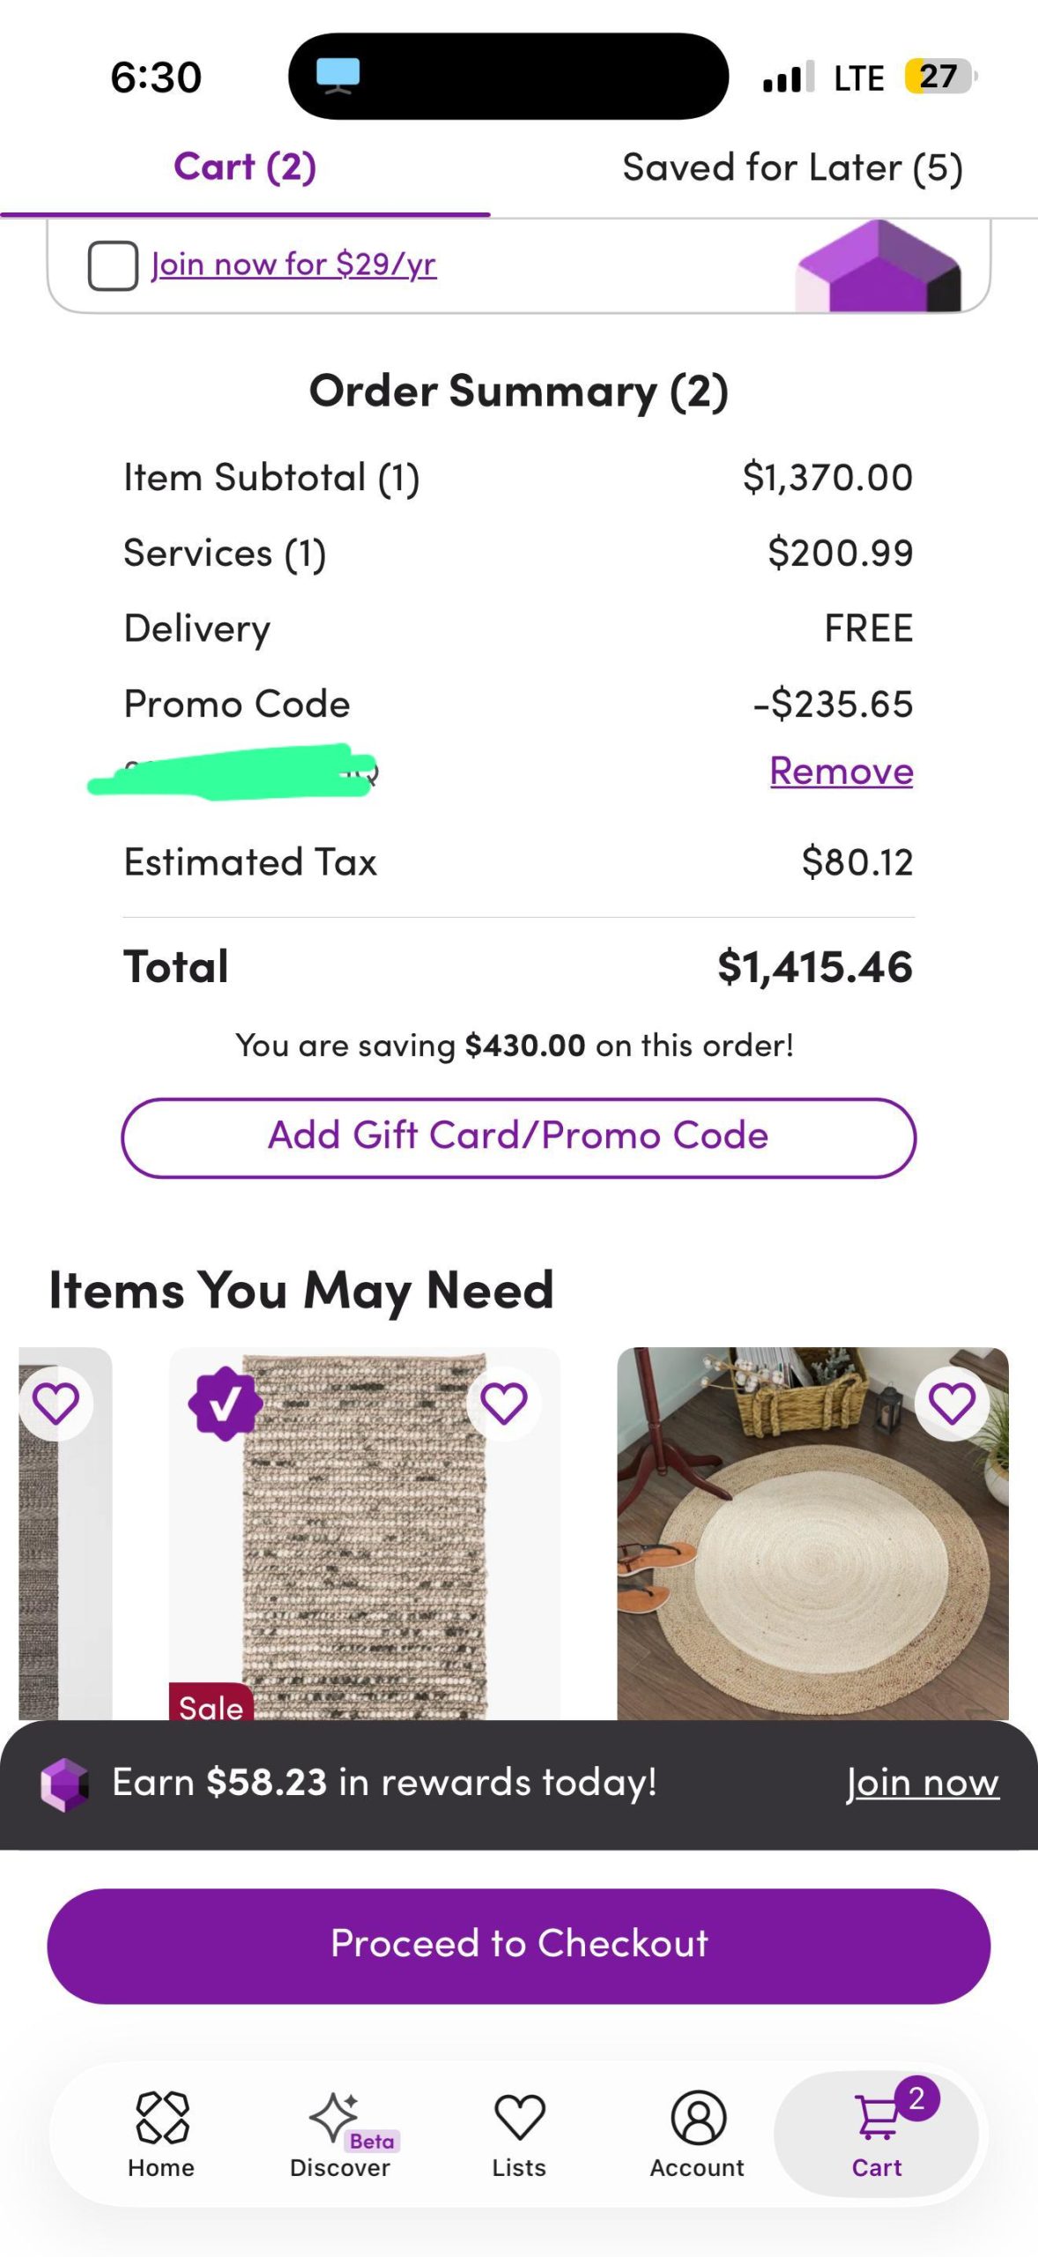The width and height of the screenshot is (1038, 2257).
Task: Switch to Saved for Later tab
Action: pyautogui.click(x=791, y=168)
